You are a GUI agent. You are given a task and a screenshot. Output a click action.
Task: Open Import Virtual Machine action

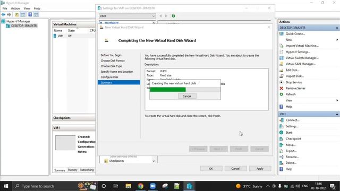(x=302, y=46)
